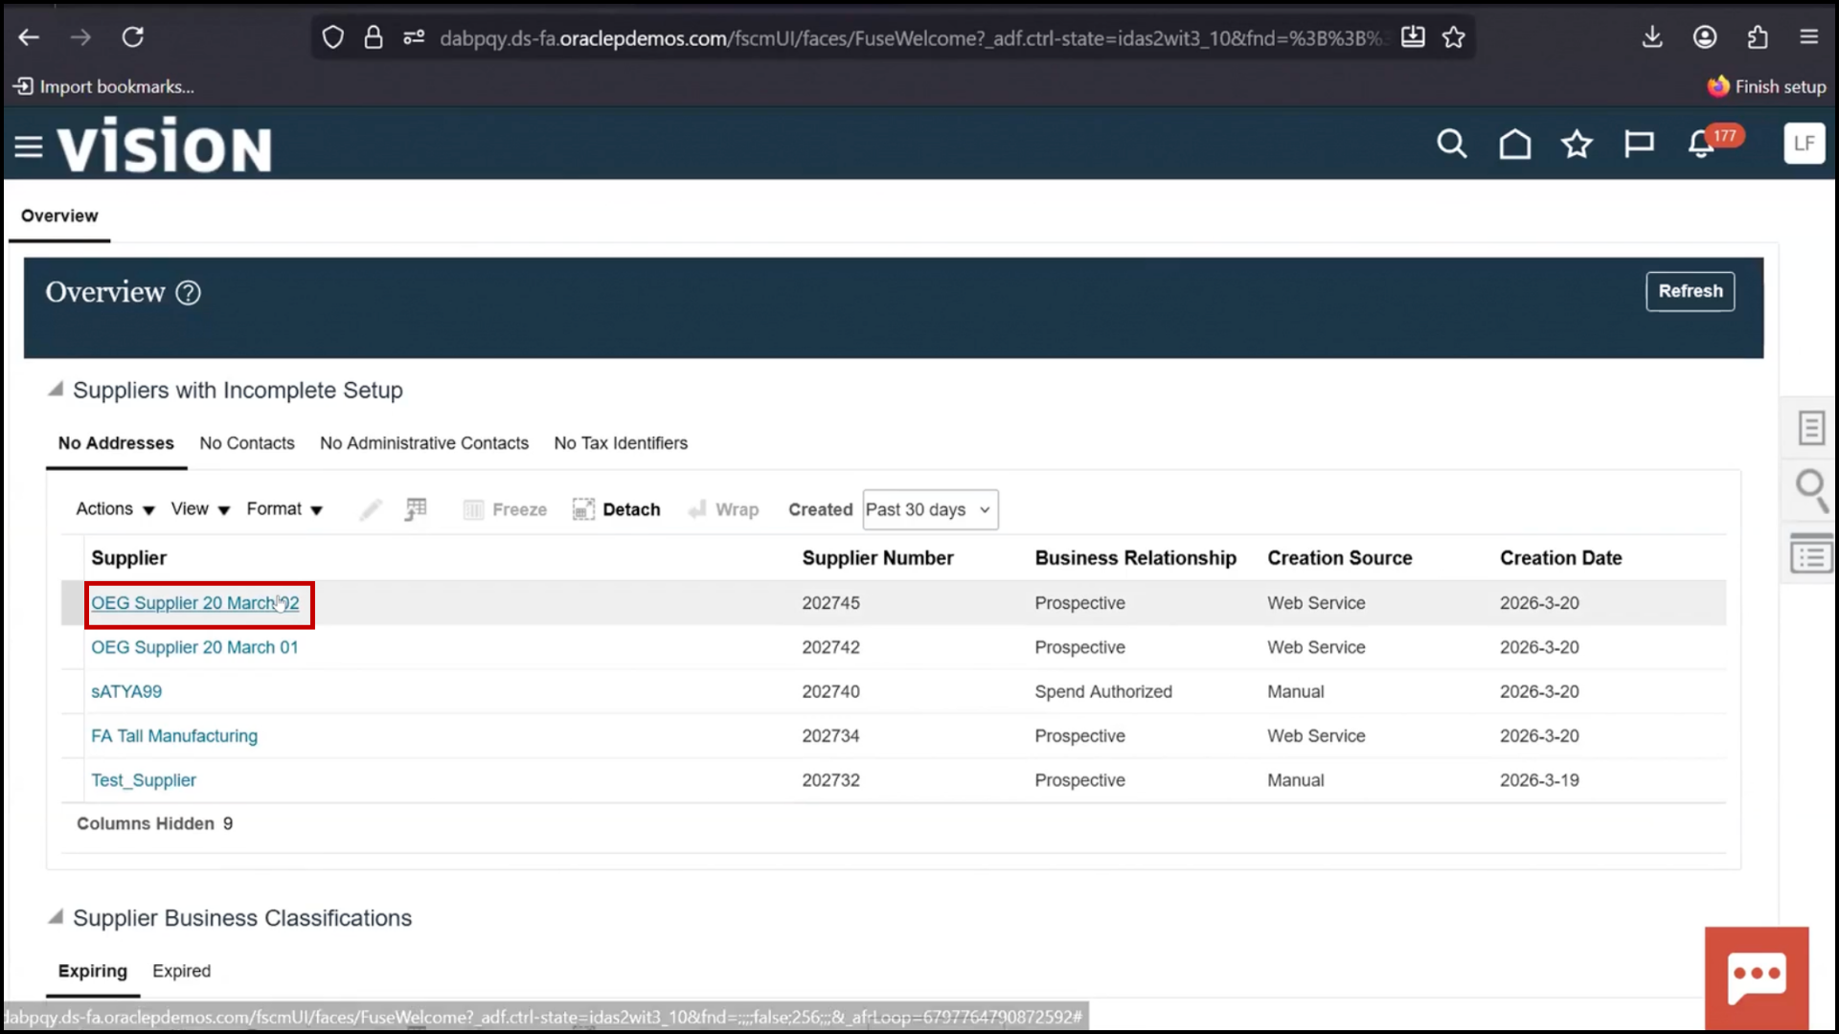Open OEG Supplier 20 March 01 link
The width and height of the screenshot is (1839, 1034).
194,647
